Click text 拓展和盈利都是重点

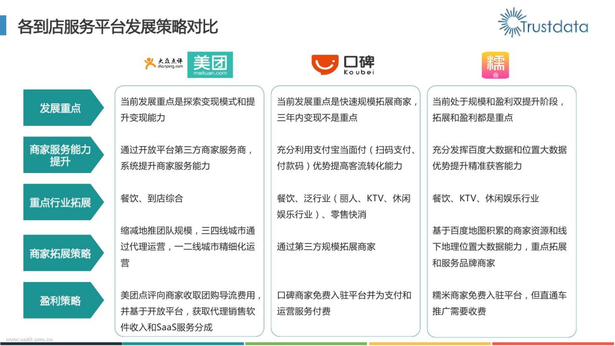point(473,118)
